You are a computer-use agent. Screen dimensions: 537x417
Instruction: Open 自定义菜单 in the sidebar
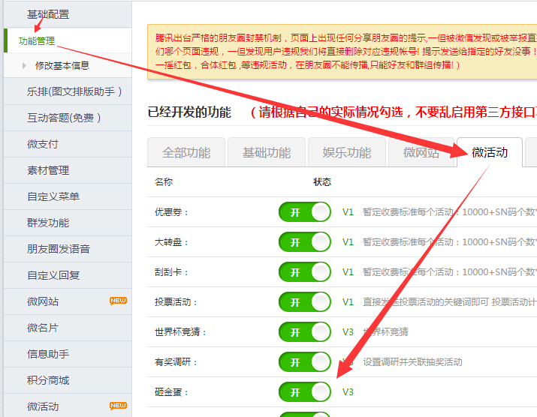[x=53, y=196]
